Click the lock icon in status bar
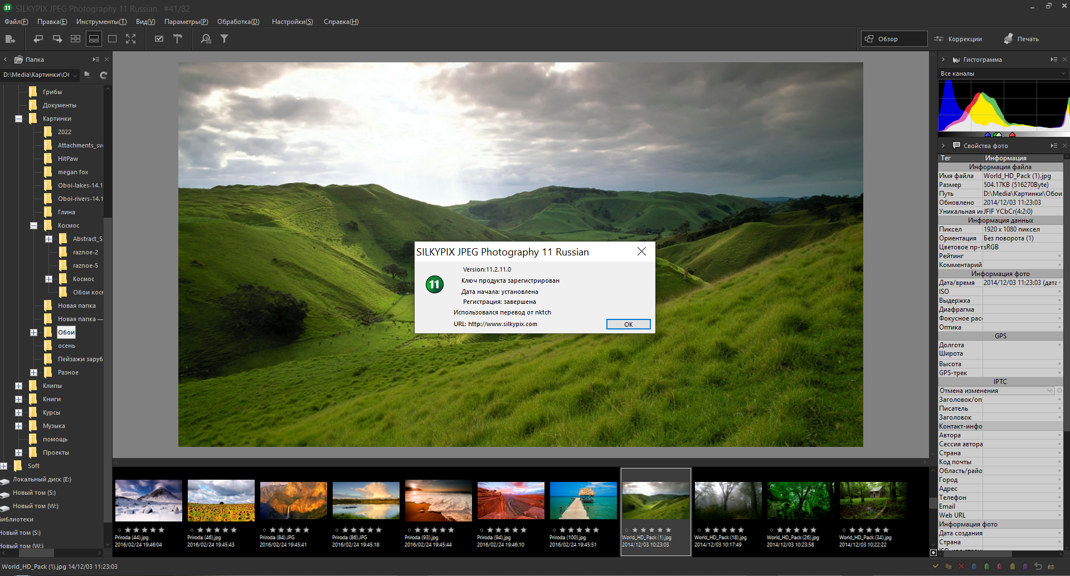Viewport: 1070px width, 576px height. (x=1051, y=567)
